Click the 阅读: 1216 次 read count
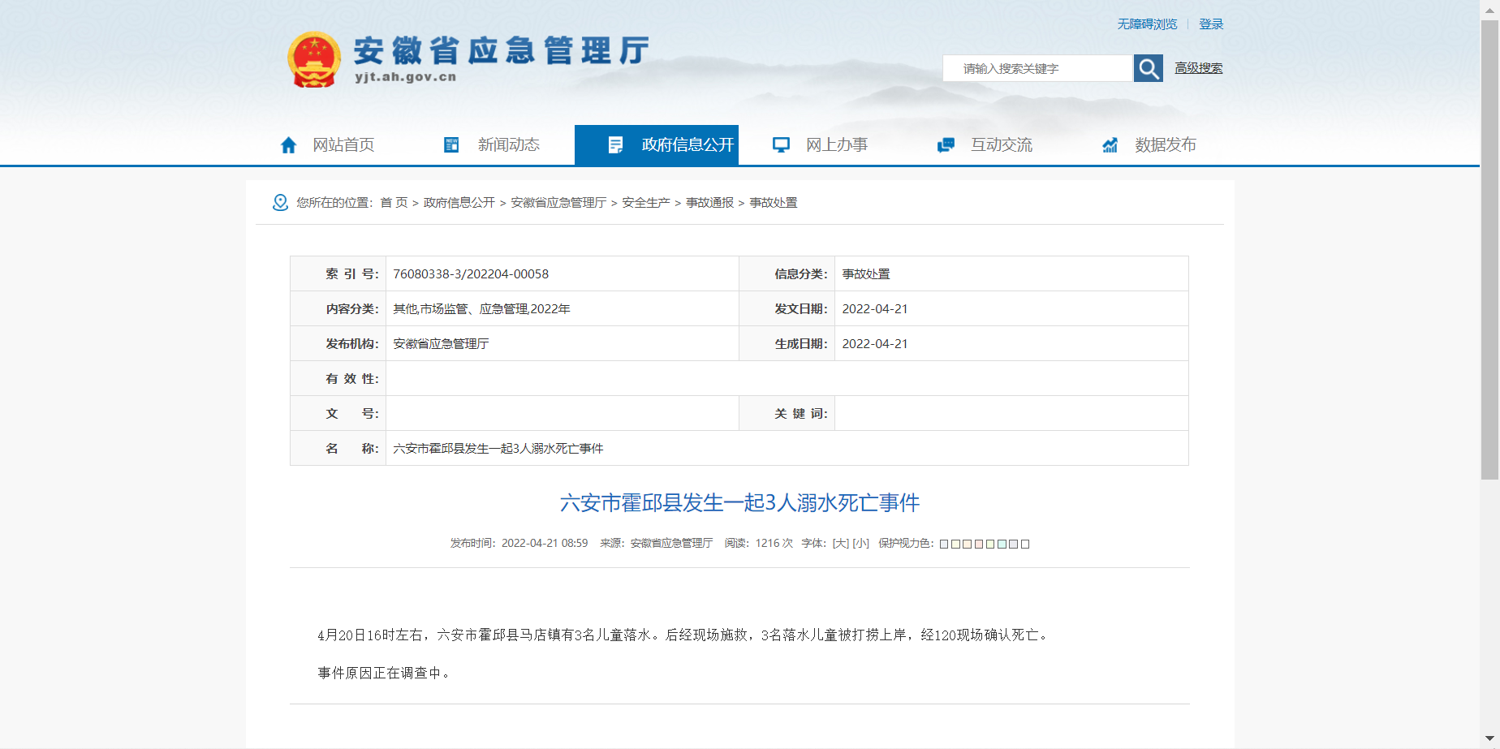Image resolution: width=1500 pixels, height=749 pixels. (x=758, y=544)
